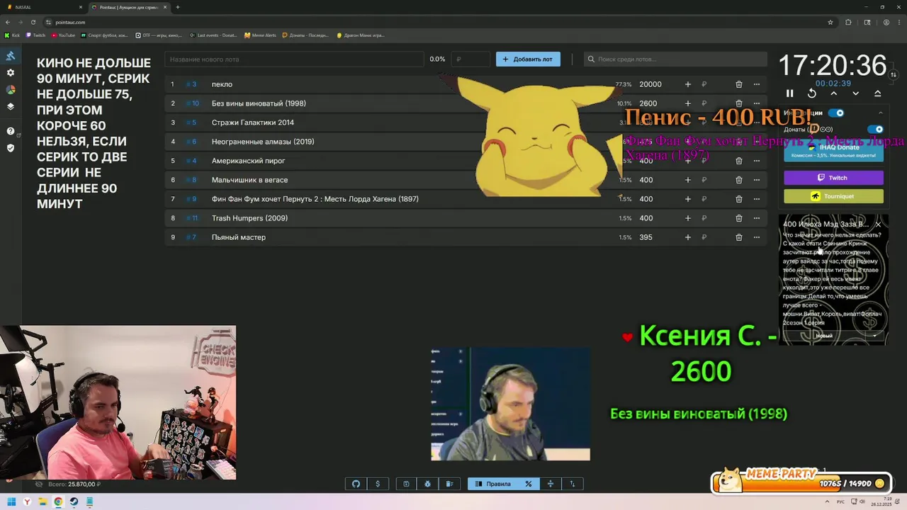Add amount to Фин Фан Фум lot

687,199
